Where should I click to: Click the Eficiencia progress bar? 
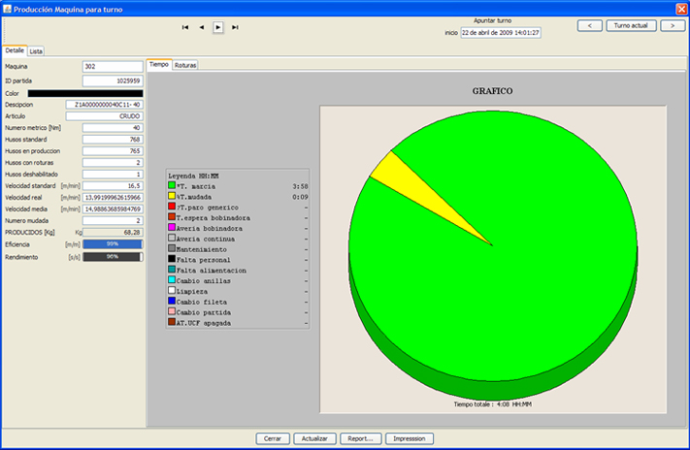[x=113, y=244]
